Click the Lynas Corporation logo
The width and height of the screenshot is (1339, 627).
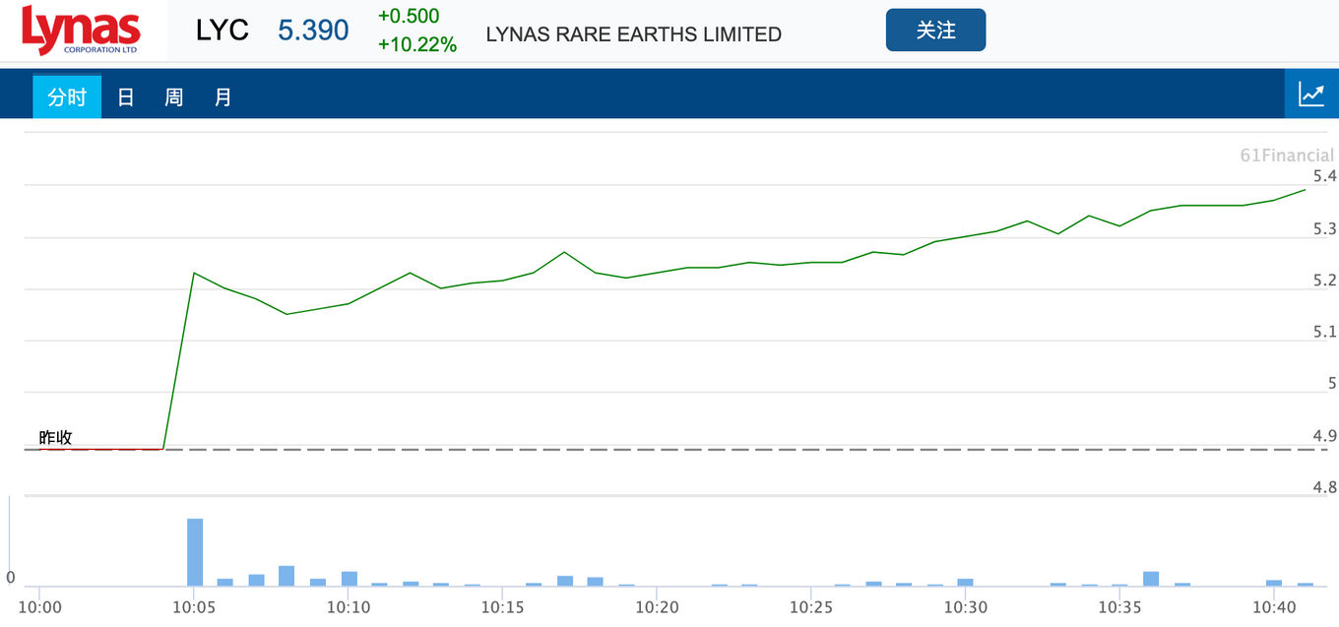click(x=81, y=31)
